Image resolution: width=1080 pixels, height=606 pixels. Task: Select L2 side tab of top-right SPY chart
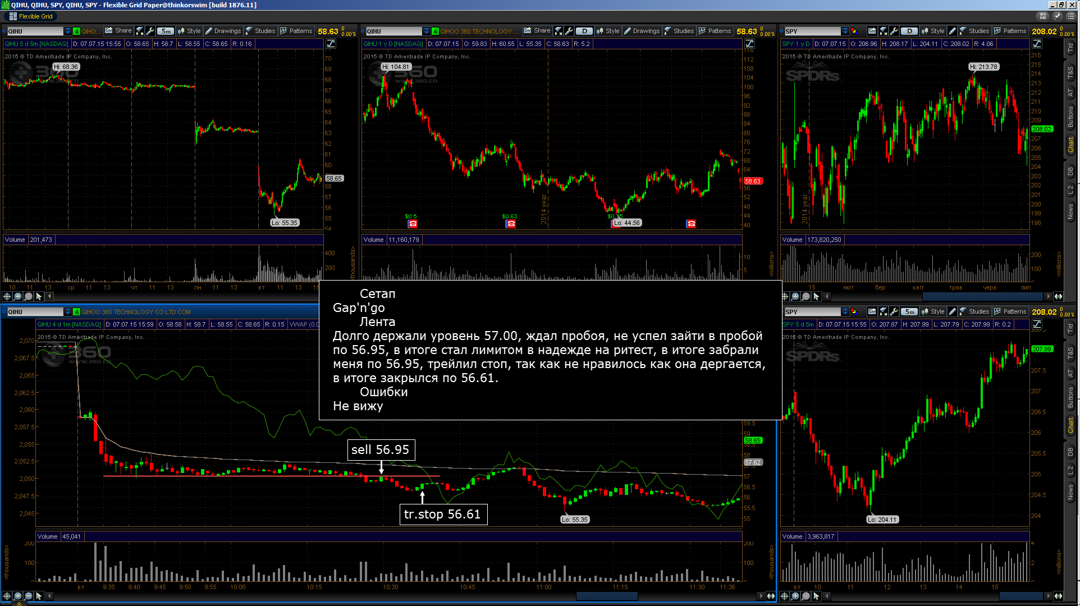click(1070, 191)
